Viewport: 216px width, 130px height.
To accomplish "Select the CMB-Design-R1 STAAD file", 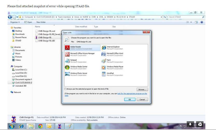I will (x=43, y=37).
